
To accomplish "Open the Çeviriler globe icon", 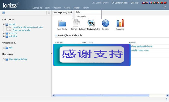I will click(106, 23).
